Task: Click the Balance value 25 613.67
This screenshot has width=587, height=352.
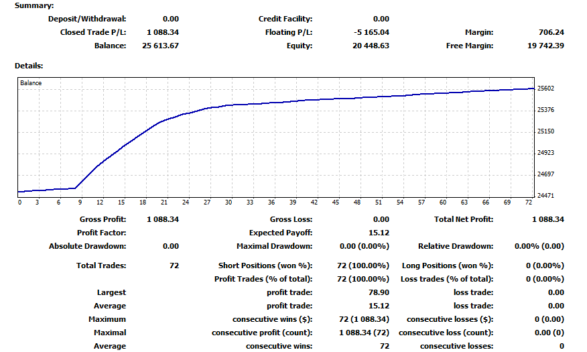Action: point(161,46)
